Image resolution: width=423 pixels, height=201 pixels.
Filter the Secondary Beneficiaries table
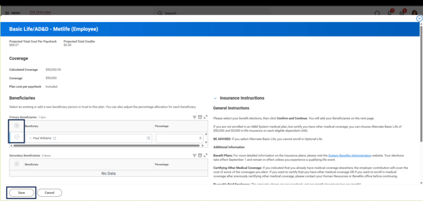pyautogui.click(x=194, y=156)
